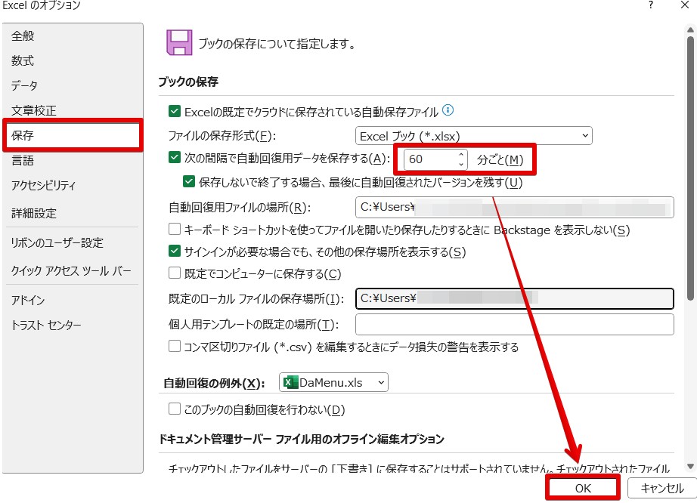This screenshot has width=697, height=503.
Task: Click the scrollbar down arrow
Action: (690, 466)
